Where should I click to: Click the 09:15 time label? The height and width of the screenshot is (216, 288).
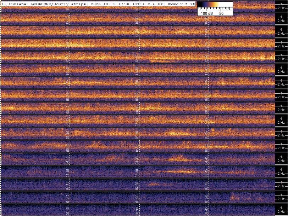68,97
